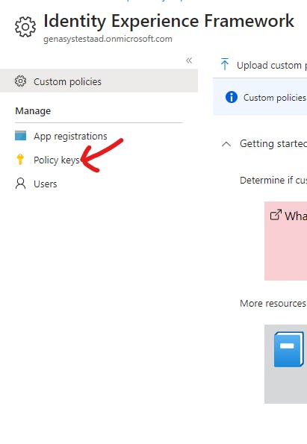This screenshot has height=444, width=307.
Task: Click the upload arrow icon
Action: click(x=225, y=64)
